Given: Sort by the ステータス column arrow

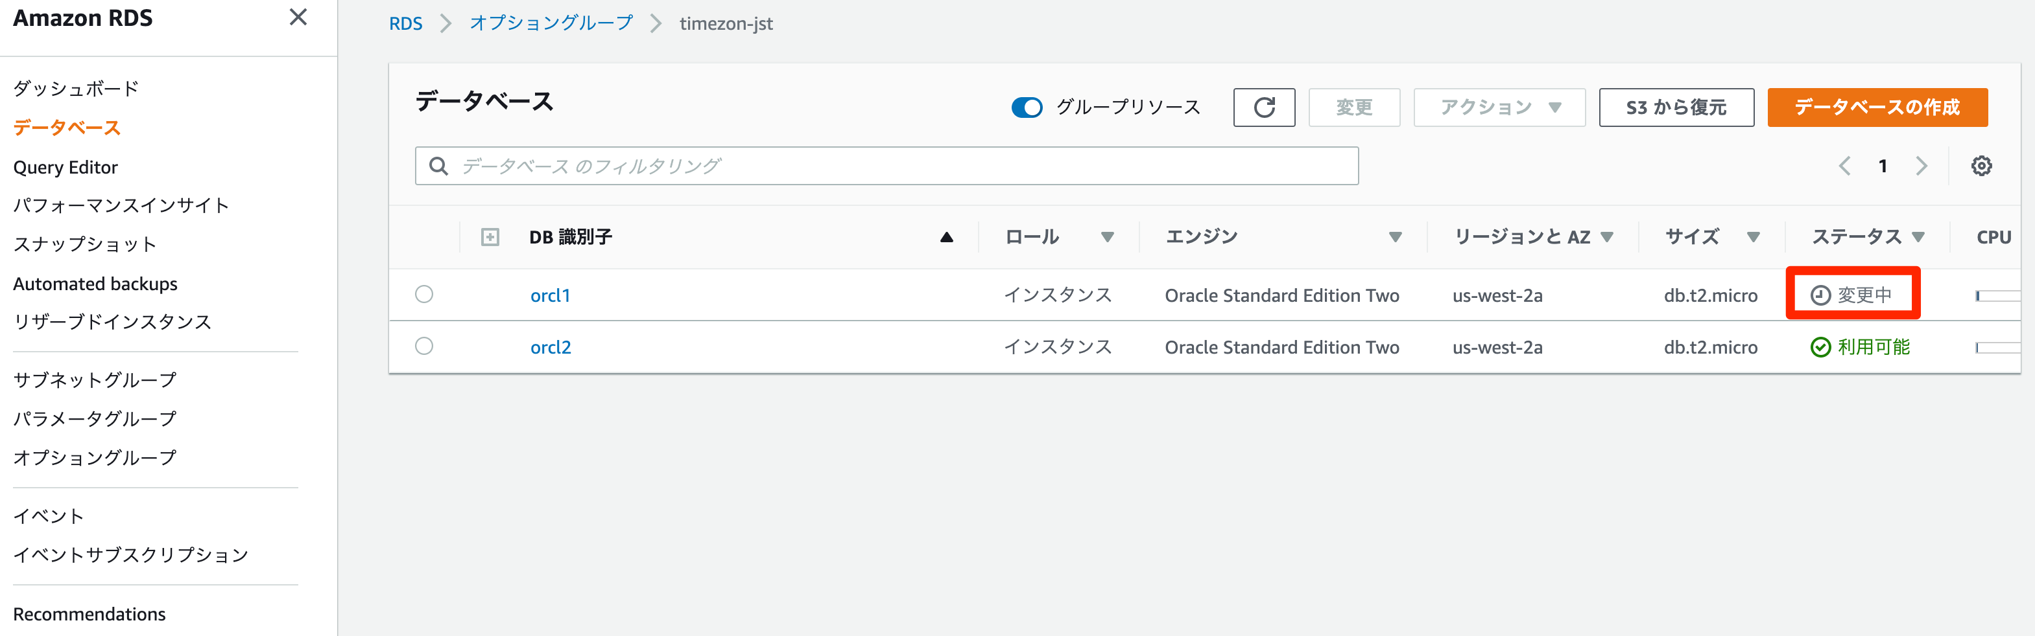Looking at the screenshot, I should [x=1918, y=237].
